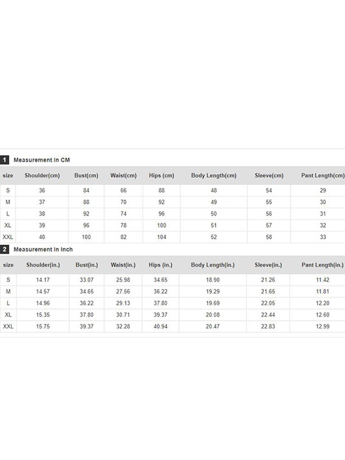Select the Waist(in.) column header
The image size is (345, 460).
pos(124,265)
